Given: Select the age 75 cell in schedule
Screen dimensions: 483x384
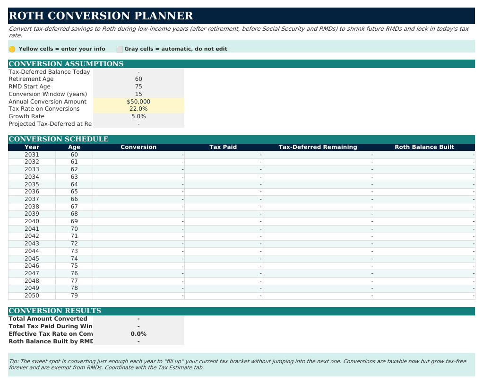Looking at the screenshot, I should click(x=74, y=266).
